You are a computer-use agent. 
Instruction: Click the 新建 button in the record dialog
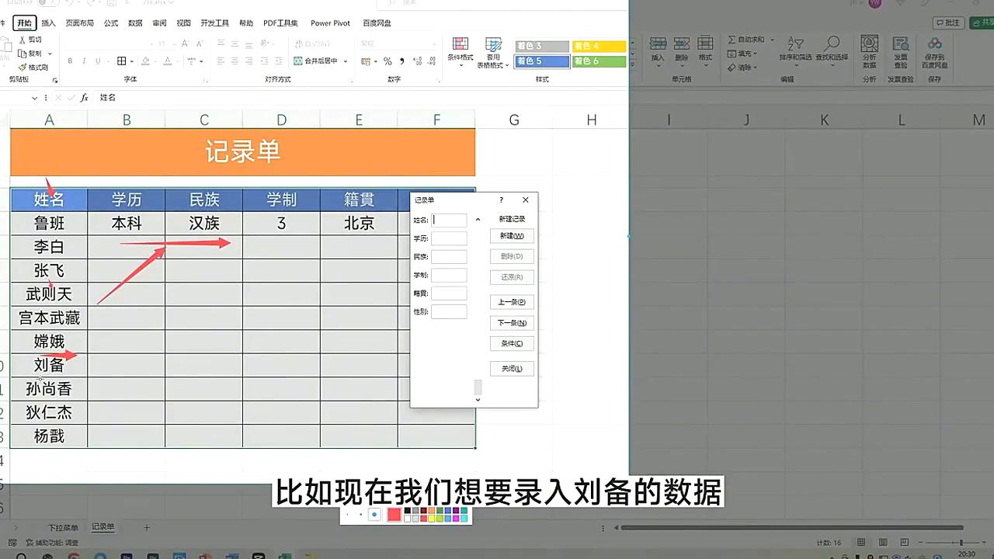pyautogui.click(x=511, y=235)
